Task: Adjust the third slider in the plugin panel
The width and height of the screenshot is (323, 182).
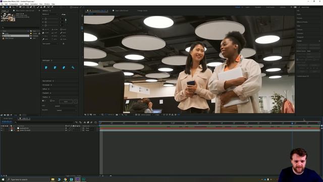Action: click(x=51, y=25)
